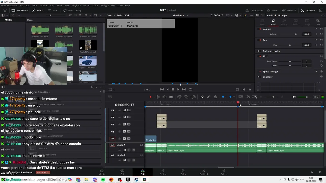This screenshot has height=183, width=326.
Task: Open the File tab in Inspector
Action: [318, 22]
